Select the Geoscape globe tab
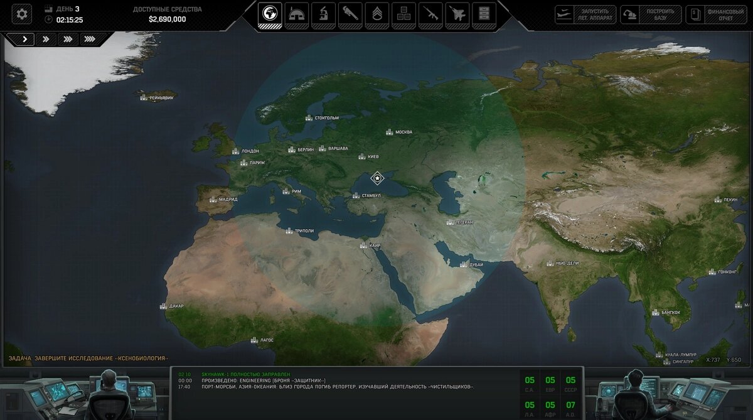 coord(270,15)
